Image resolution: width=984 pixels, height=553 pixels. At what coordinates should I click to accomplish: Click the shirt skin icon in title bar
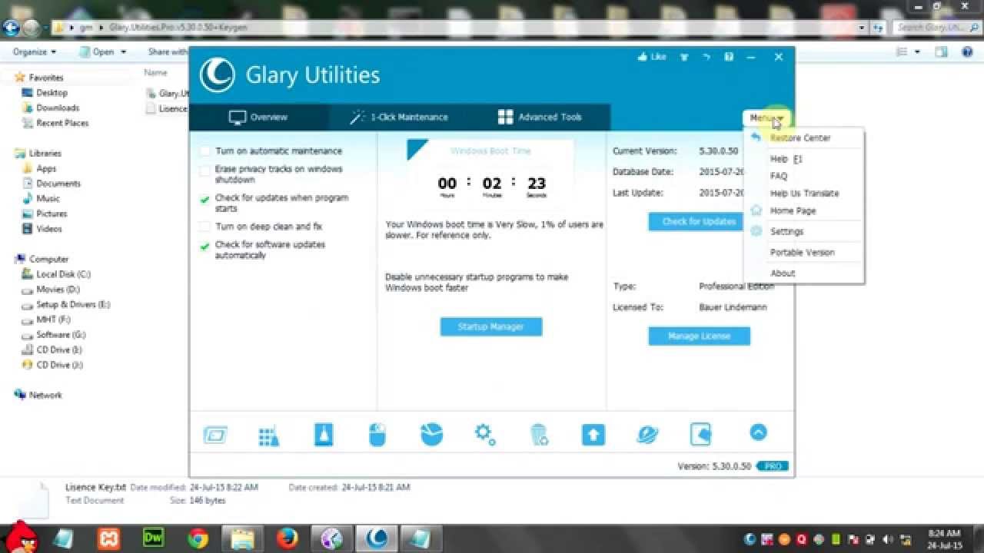click(x=683, y=57)
